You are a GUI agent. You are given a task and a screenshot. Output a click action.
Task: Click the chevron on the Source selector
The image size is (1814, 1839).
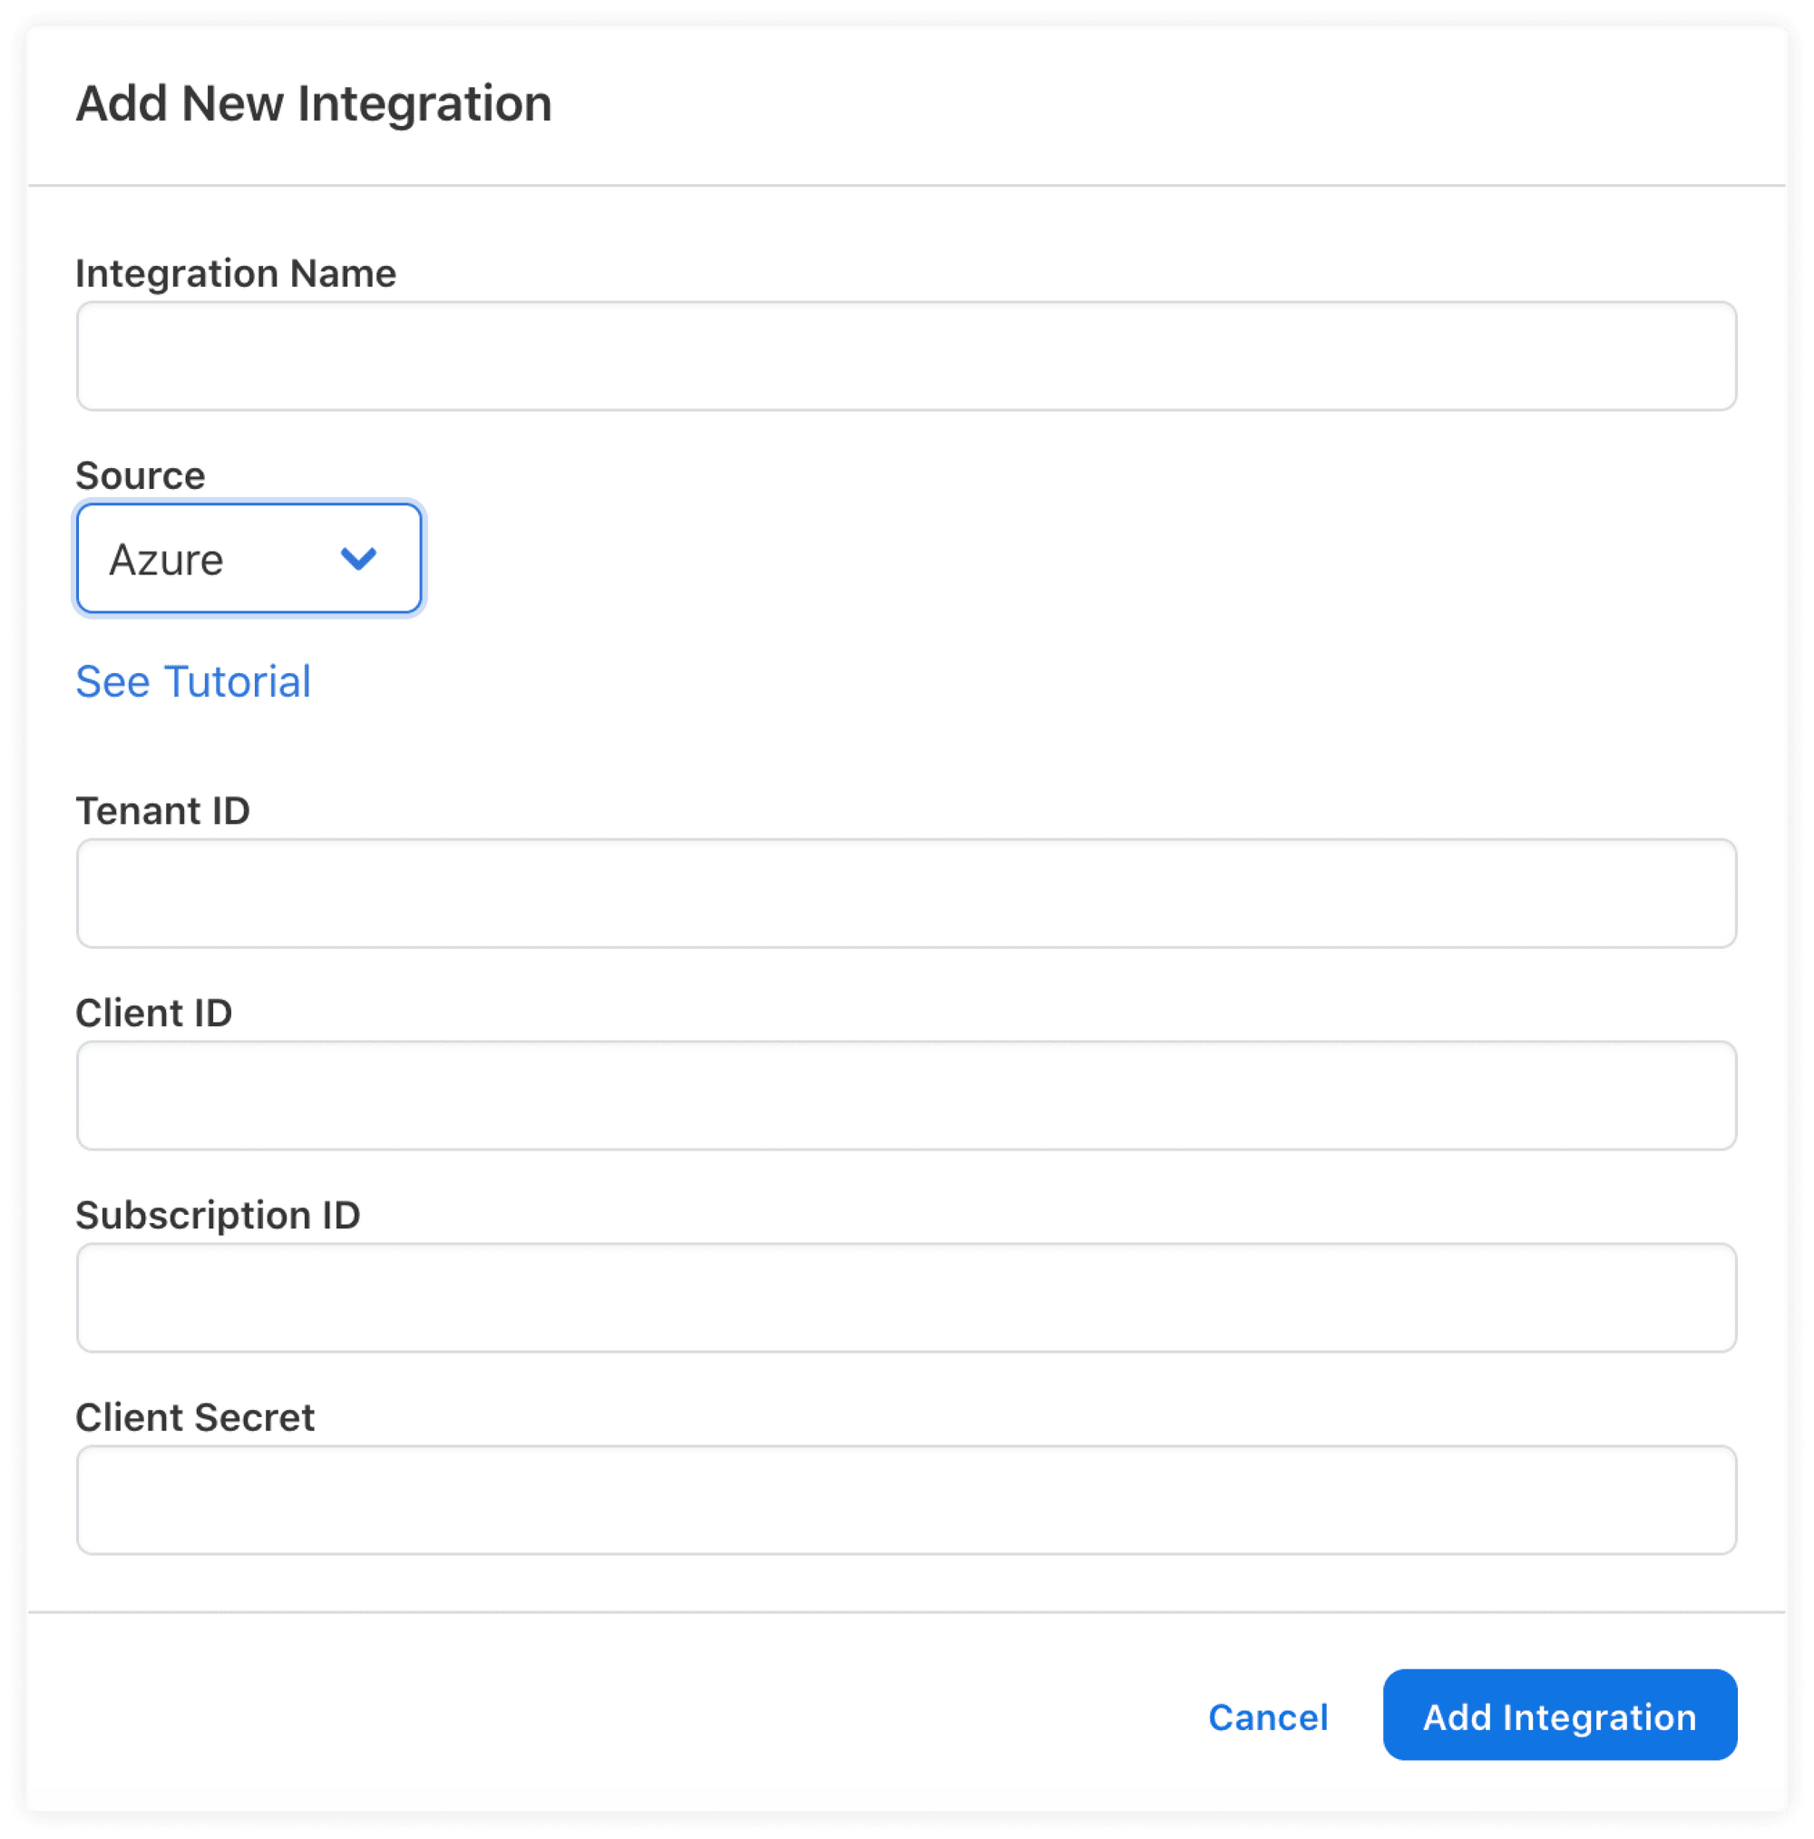(360, 559)
